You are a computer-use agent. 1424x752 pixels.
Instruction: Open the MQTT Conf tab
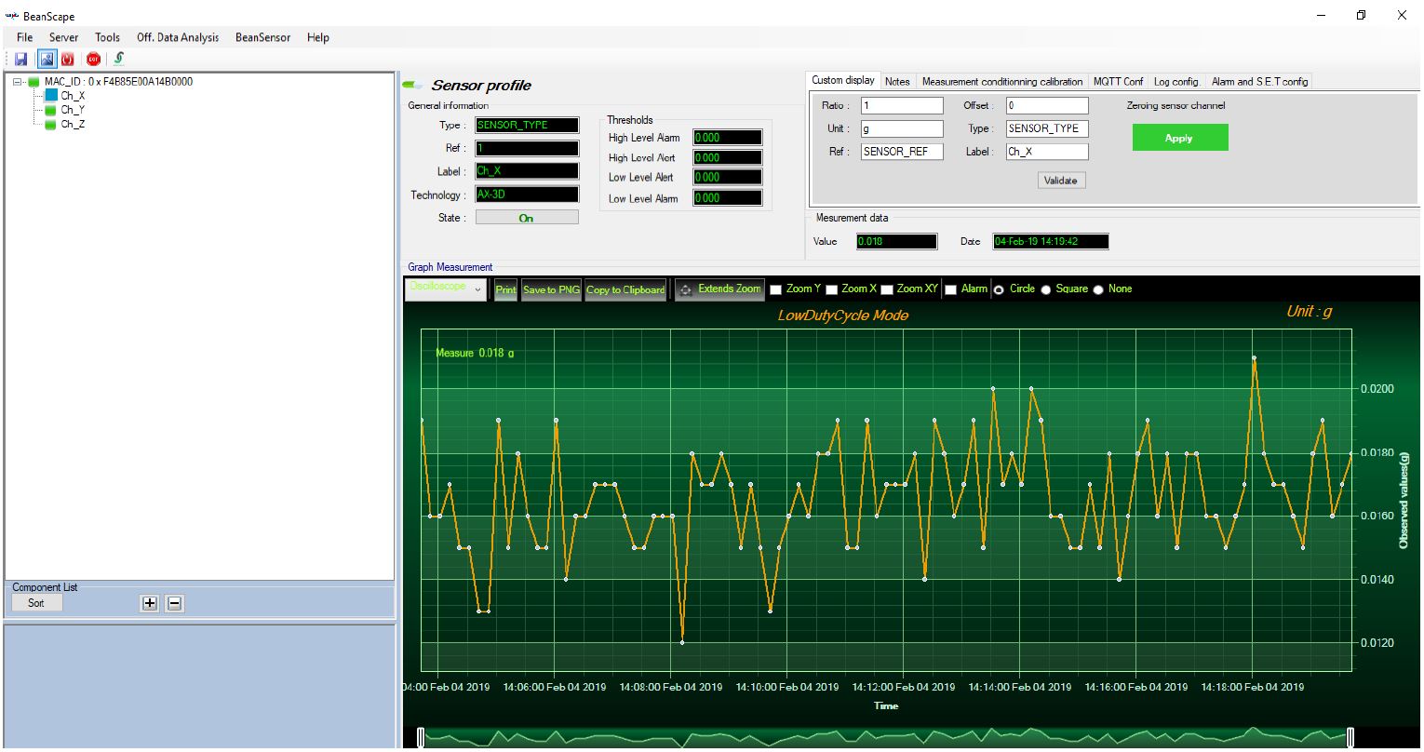pyautogui.click(x=1118, y=82)
